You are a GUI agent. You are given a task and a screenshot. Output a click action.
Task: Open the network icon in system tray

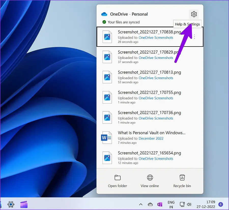pyautogui.click(x=182, y=204)
